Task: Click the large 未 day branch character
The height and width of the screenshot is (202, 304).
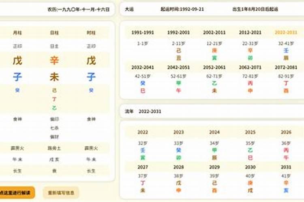Action: pyautogui.click(x=54, y=77)
